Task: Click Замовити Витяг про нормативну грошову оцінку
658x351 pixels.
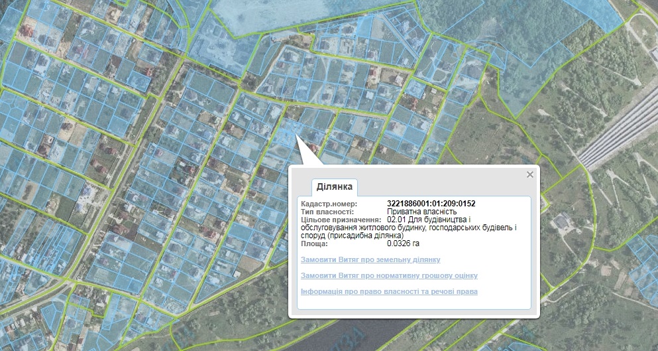Action: click(x=389, y=275)
